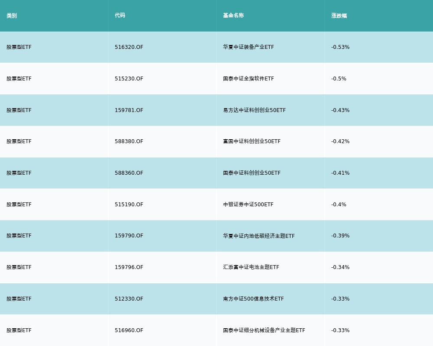Select the 代码 column header

click(120, 16)
